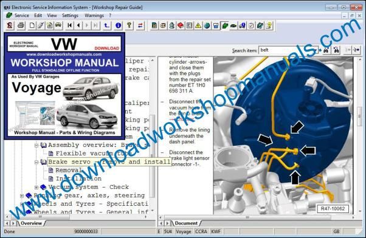Image resolution: width=366 pixels, height=238 pixels.
Task: Click the red book toolbar icon
Action: (181, 25)
